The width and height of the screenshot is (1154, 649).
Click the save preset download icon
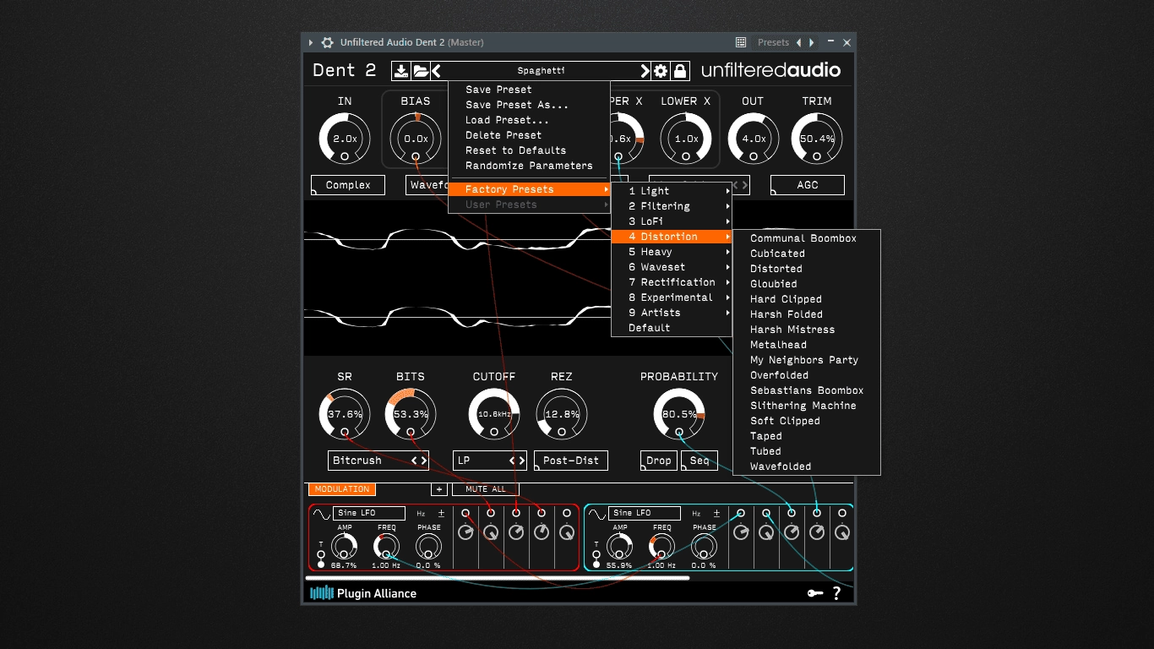402,71
